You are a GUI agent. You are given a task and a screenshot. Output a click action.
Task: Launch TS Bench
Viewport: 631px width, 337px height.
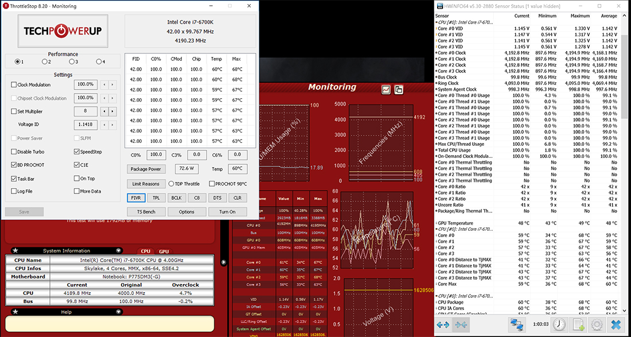146,212
